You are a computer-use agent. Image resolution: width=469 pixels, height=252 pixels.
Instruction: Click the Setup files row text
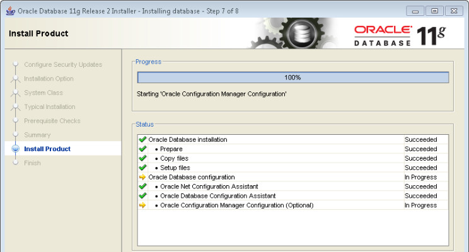[x=175, y=168]
